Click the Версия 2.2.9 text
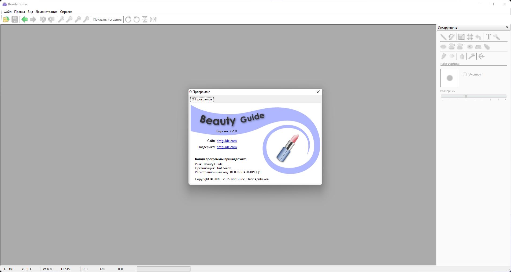 click(x=227, y=131)
